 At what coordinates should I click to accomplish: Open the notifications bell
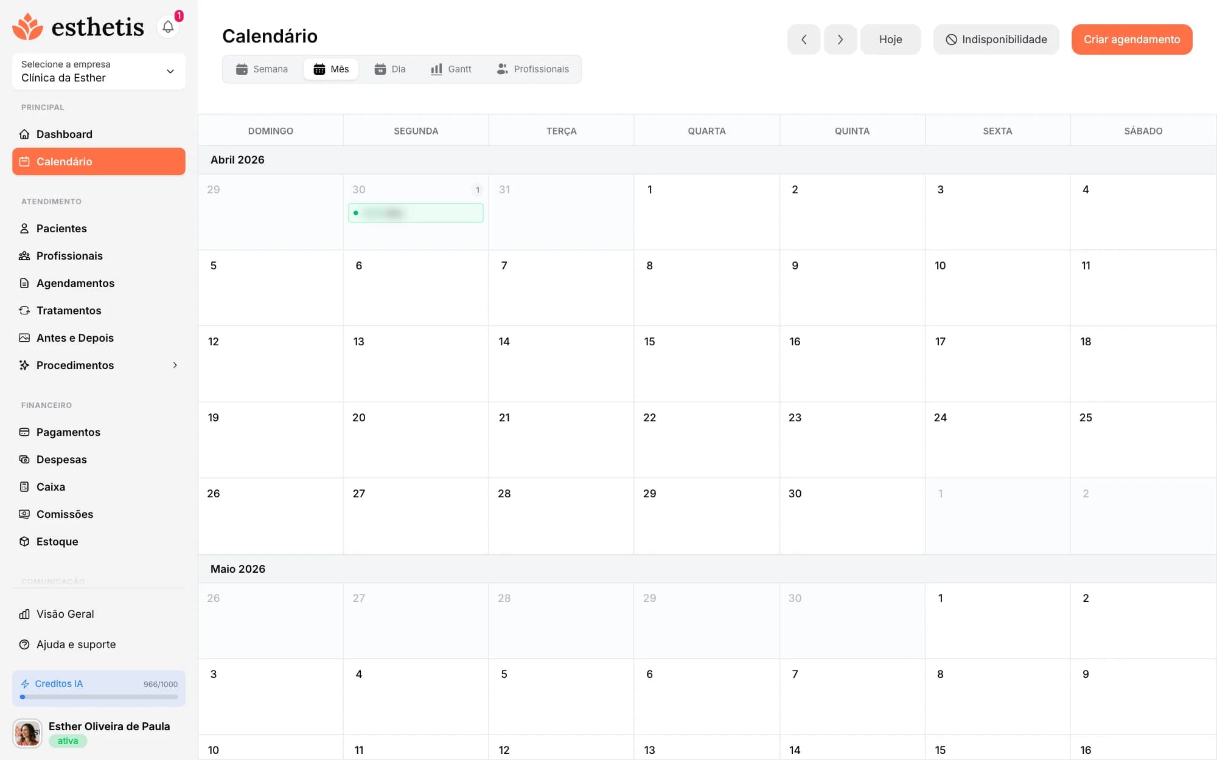168,27
